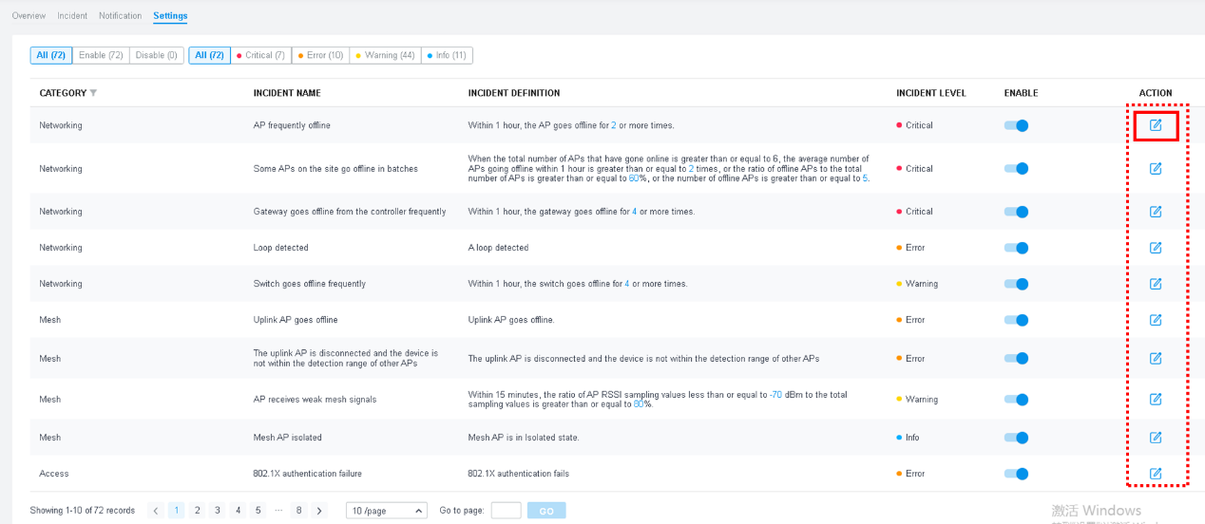Go to next page arrow in pagination

pos(319,511)
